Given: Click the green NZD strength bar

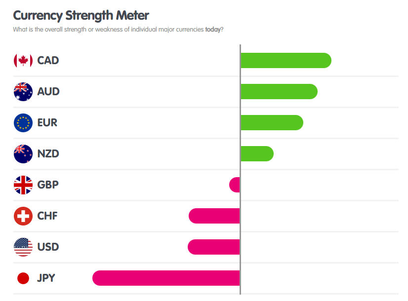Looking at the screenshot, I should [257, 153].
